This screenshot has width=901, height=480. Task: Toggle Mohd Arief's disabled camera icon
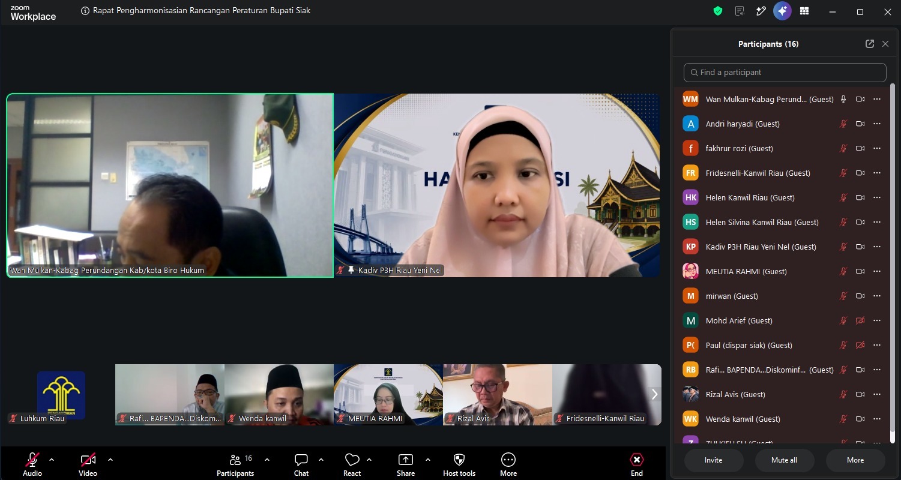click(x=860, y=320)
